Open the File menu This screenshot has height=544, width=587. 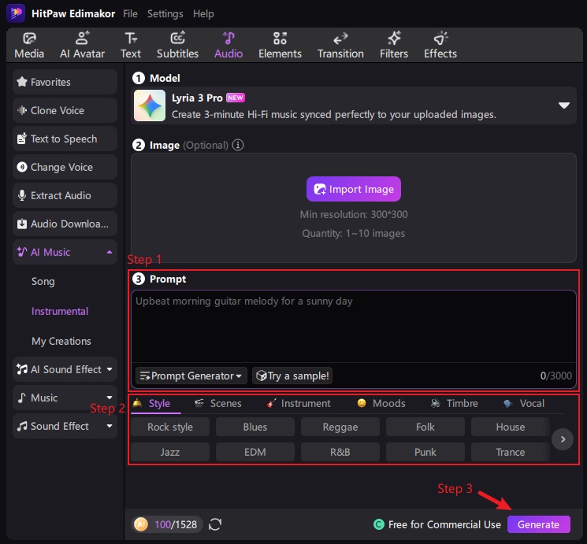[130, 14]
